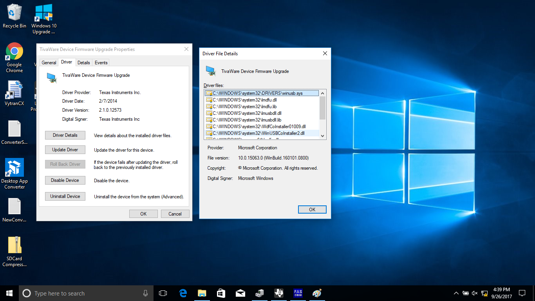Click the Device Manager taskbar icon
This screenshot has width=535, height=301.
tap(260, 293)
